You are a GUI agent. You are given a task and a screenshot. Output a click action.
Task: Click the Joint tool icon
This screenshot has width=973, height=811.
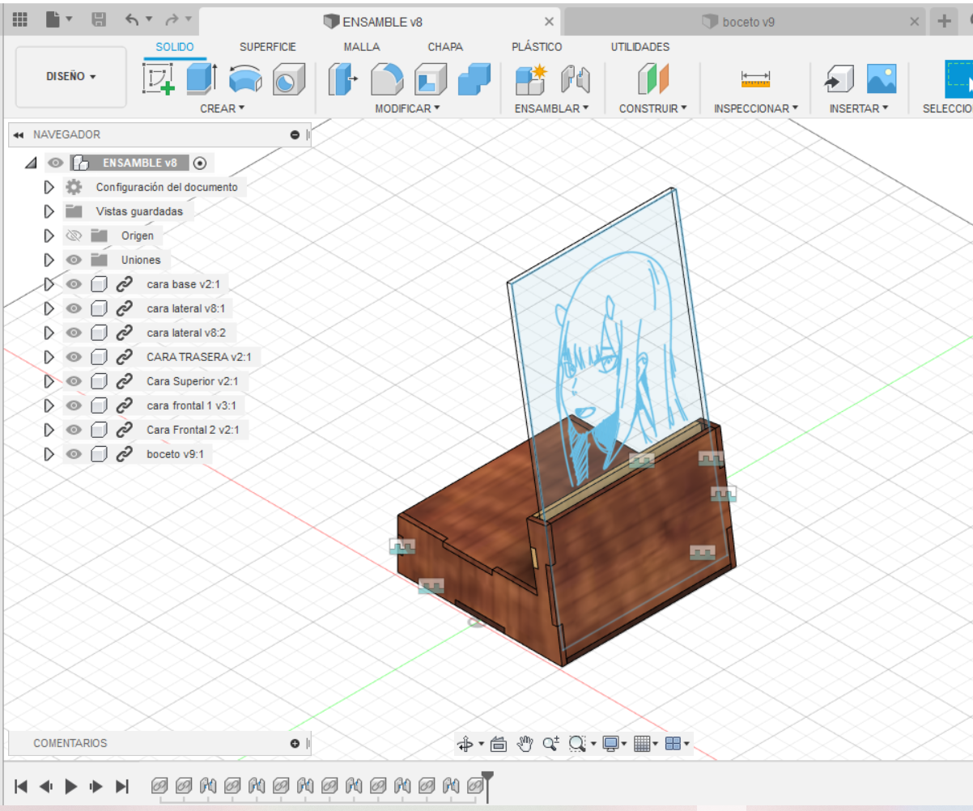pyautogui.click(x=576, y=79)
